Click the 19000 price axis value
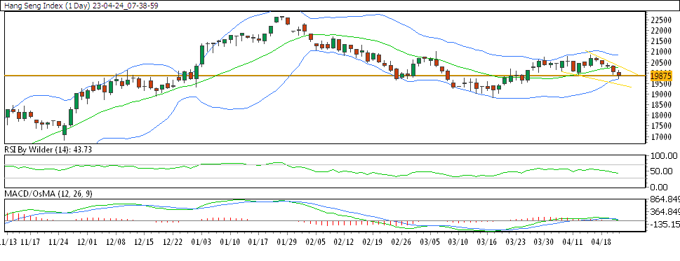Screen dimensions: 680x261 [x=661, y=94]
